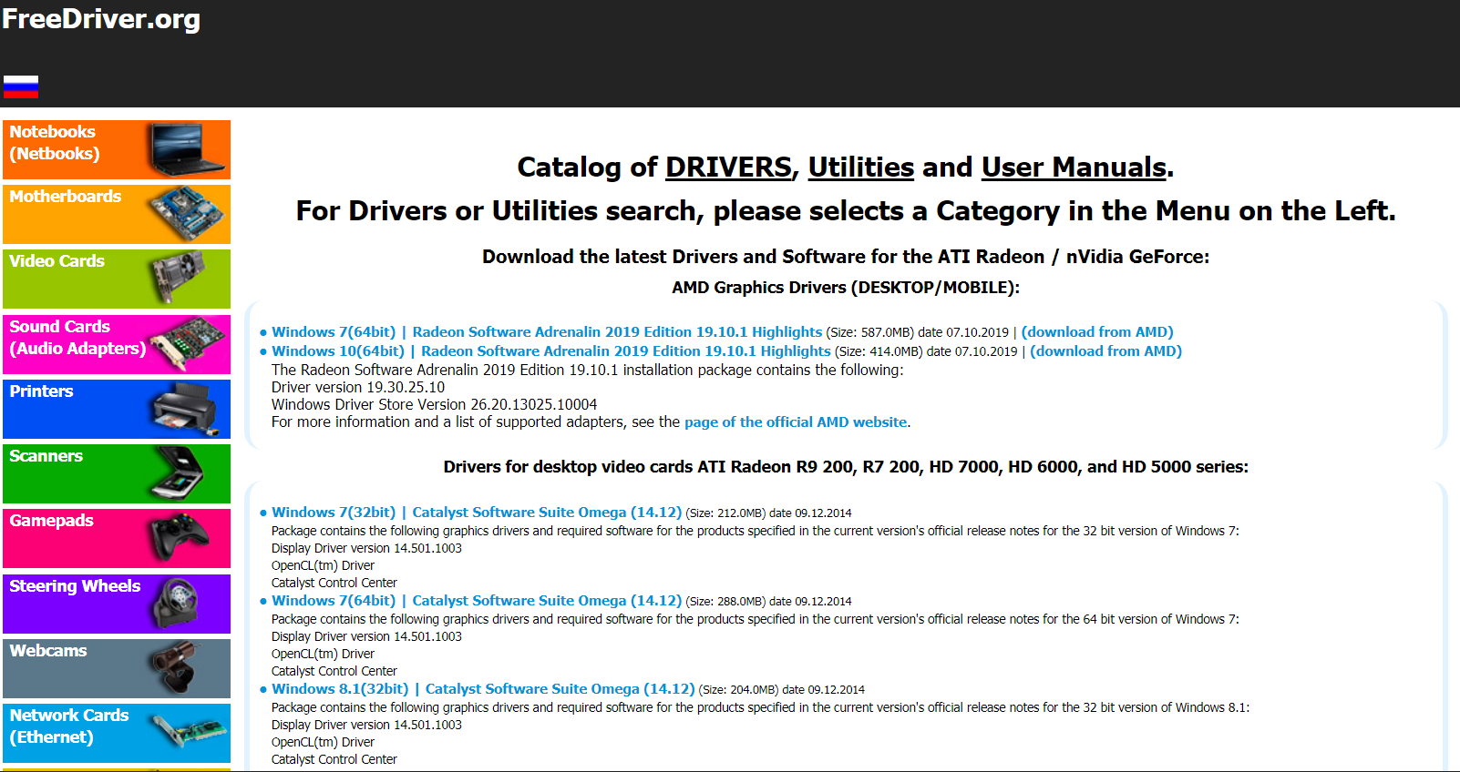Click the printer image in Printers tile
The width and height of the screenshot is (1460, 772).
point(187,409)
